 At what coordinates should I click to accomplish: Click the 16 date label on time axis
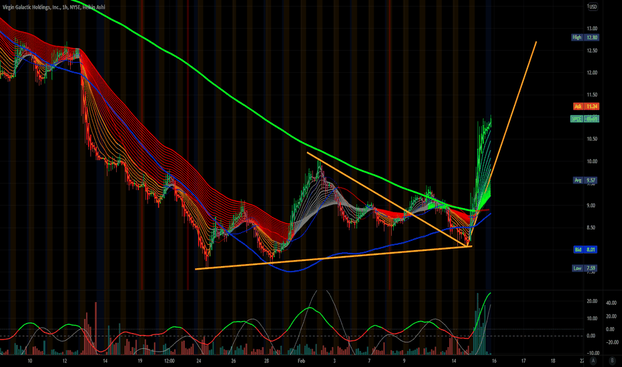point(494,361)
